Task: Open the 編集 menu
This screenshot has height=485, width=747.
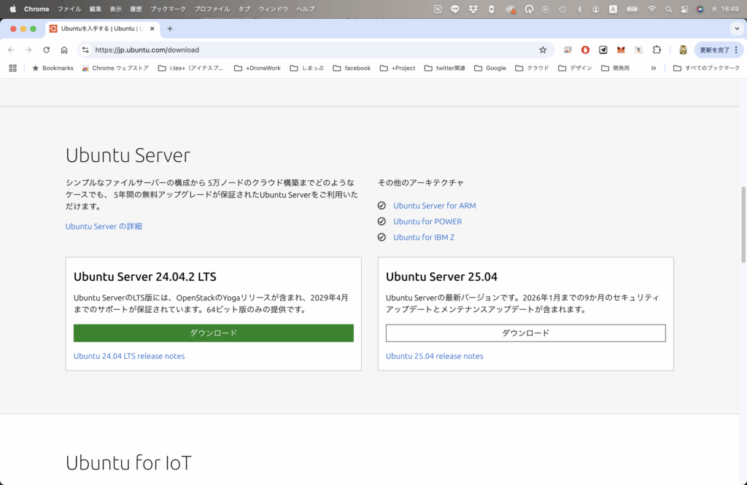Action: pos(96,9)
